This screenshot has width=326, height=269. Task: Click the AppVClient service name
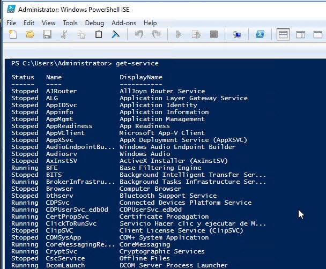(65, 133)
